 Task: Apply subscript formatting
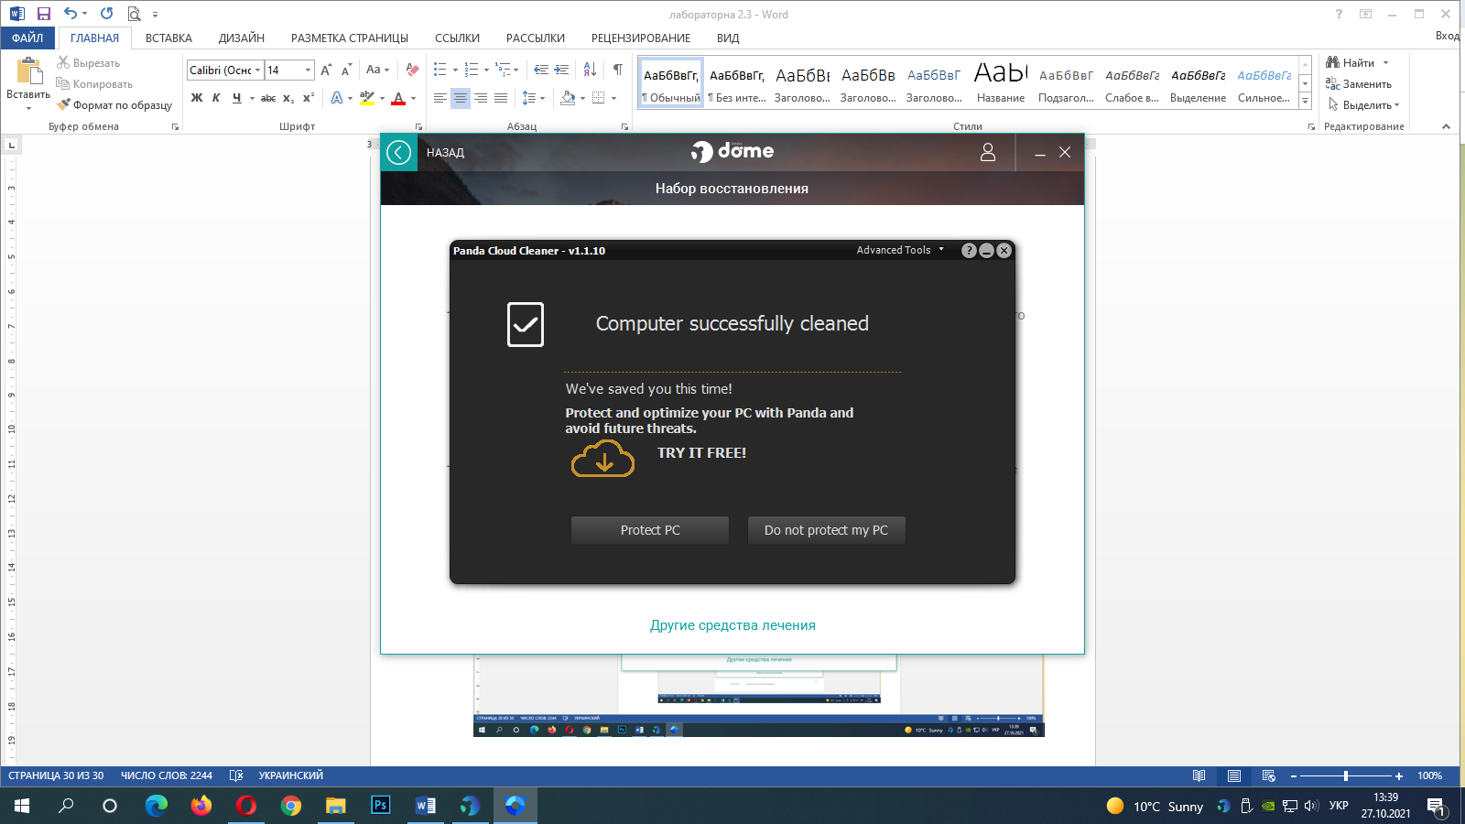click(x=288, y=98)
